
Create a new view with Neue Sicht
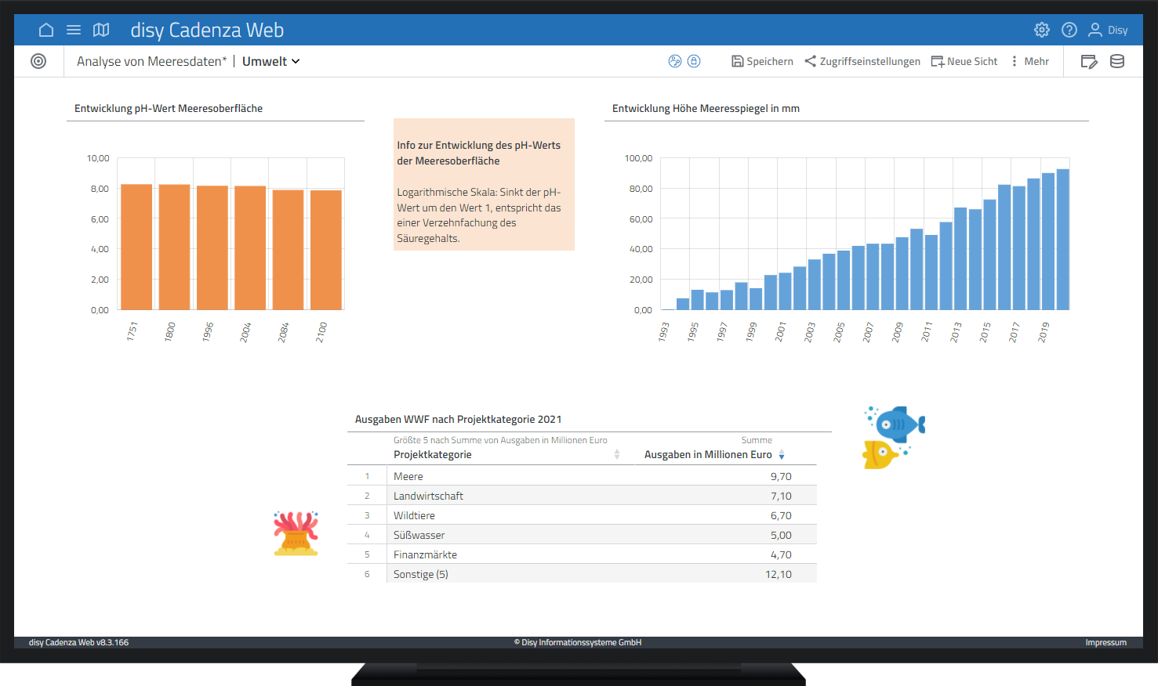(964, 61)
